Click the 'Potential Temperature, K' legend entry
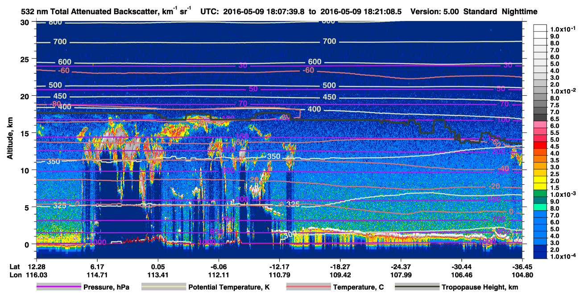The width and height of the screenshot is (580, 297). tap(229, 287)
